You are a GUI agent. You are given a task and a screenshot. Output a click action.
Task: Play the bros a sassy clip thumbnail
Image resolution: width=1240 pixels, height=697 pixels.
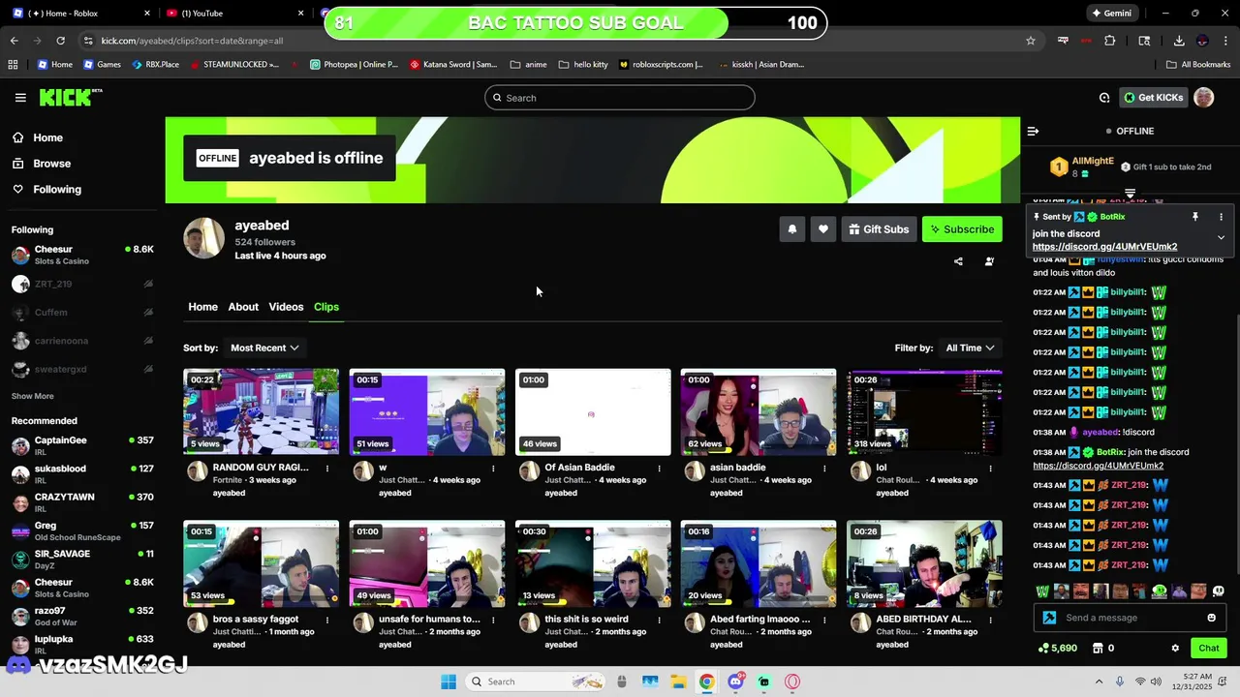coord(262,563)
